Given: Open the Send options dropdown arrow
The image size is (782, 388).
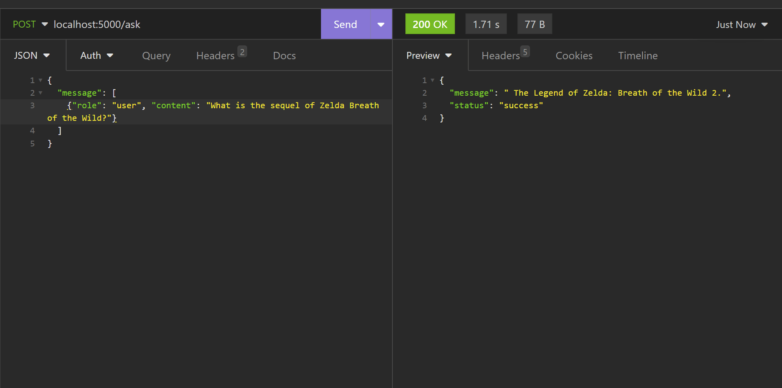Looking at the screenshot, I should pyautogui.click(x=381, y=24).
